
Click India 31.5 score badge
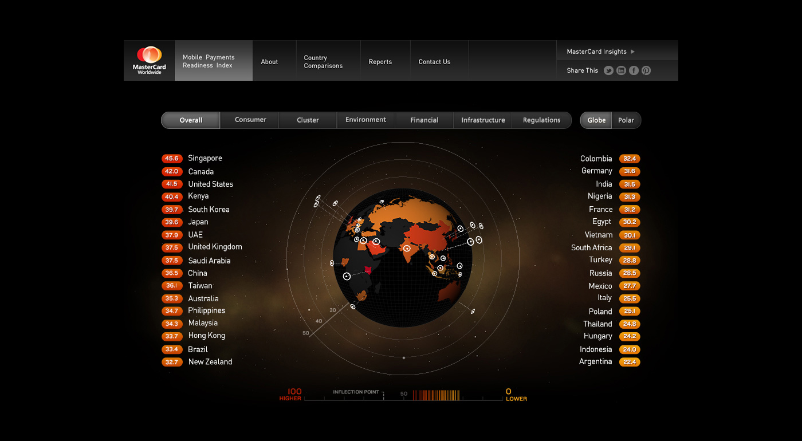pyautogui.click(x=630, y=184)
